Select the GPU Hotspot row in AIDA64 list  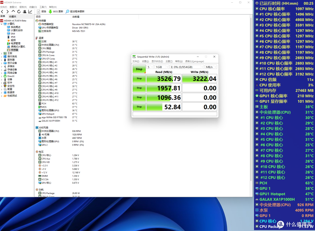58,114
